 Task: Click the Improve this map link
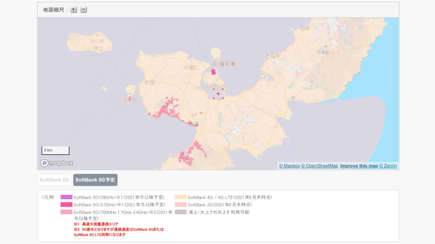coord(359,166)
